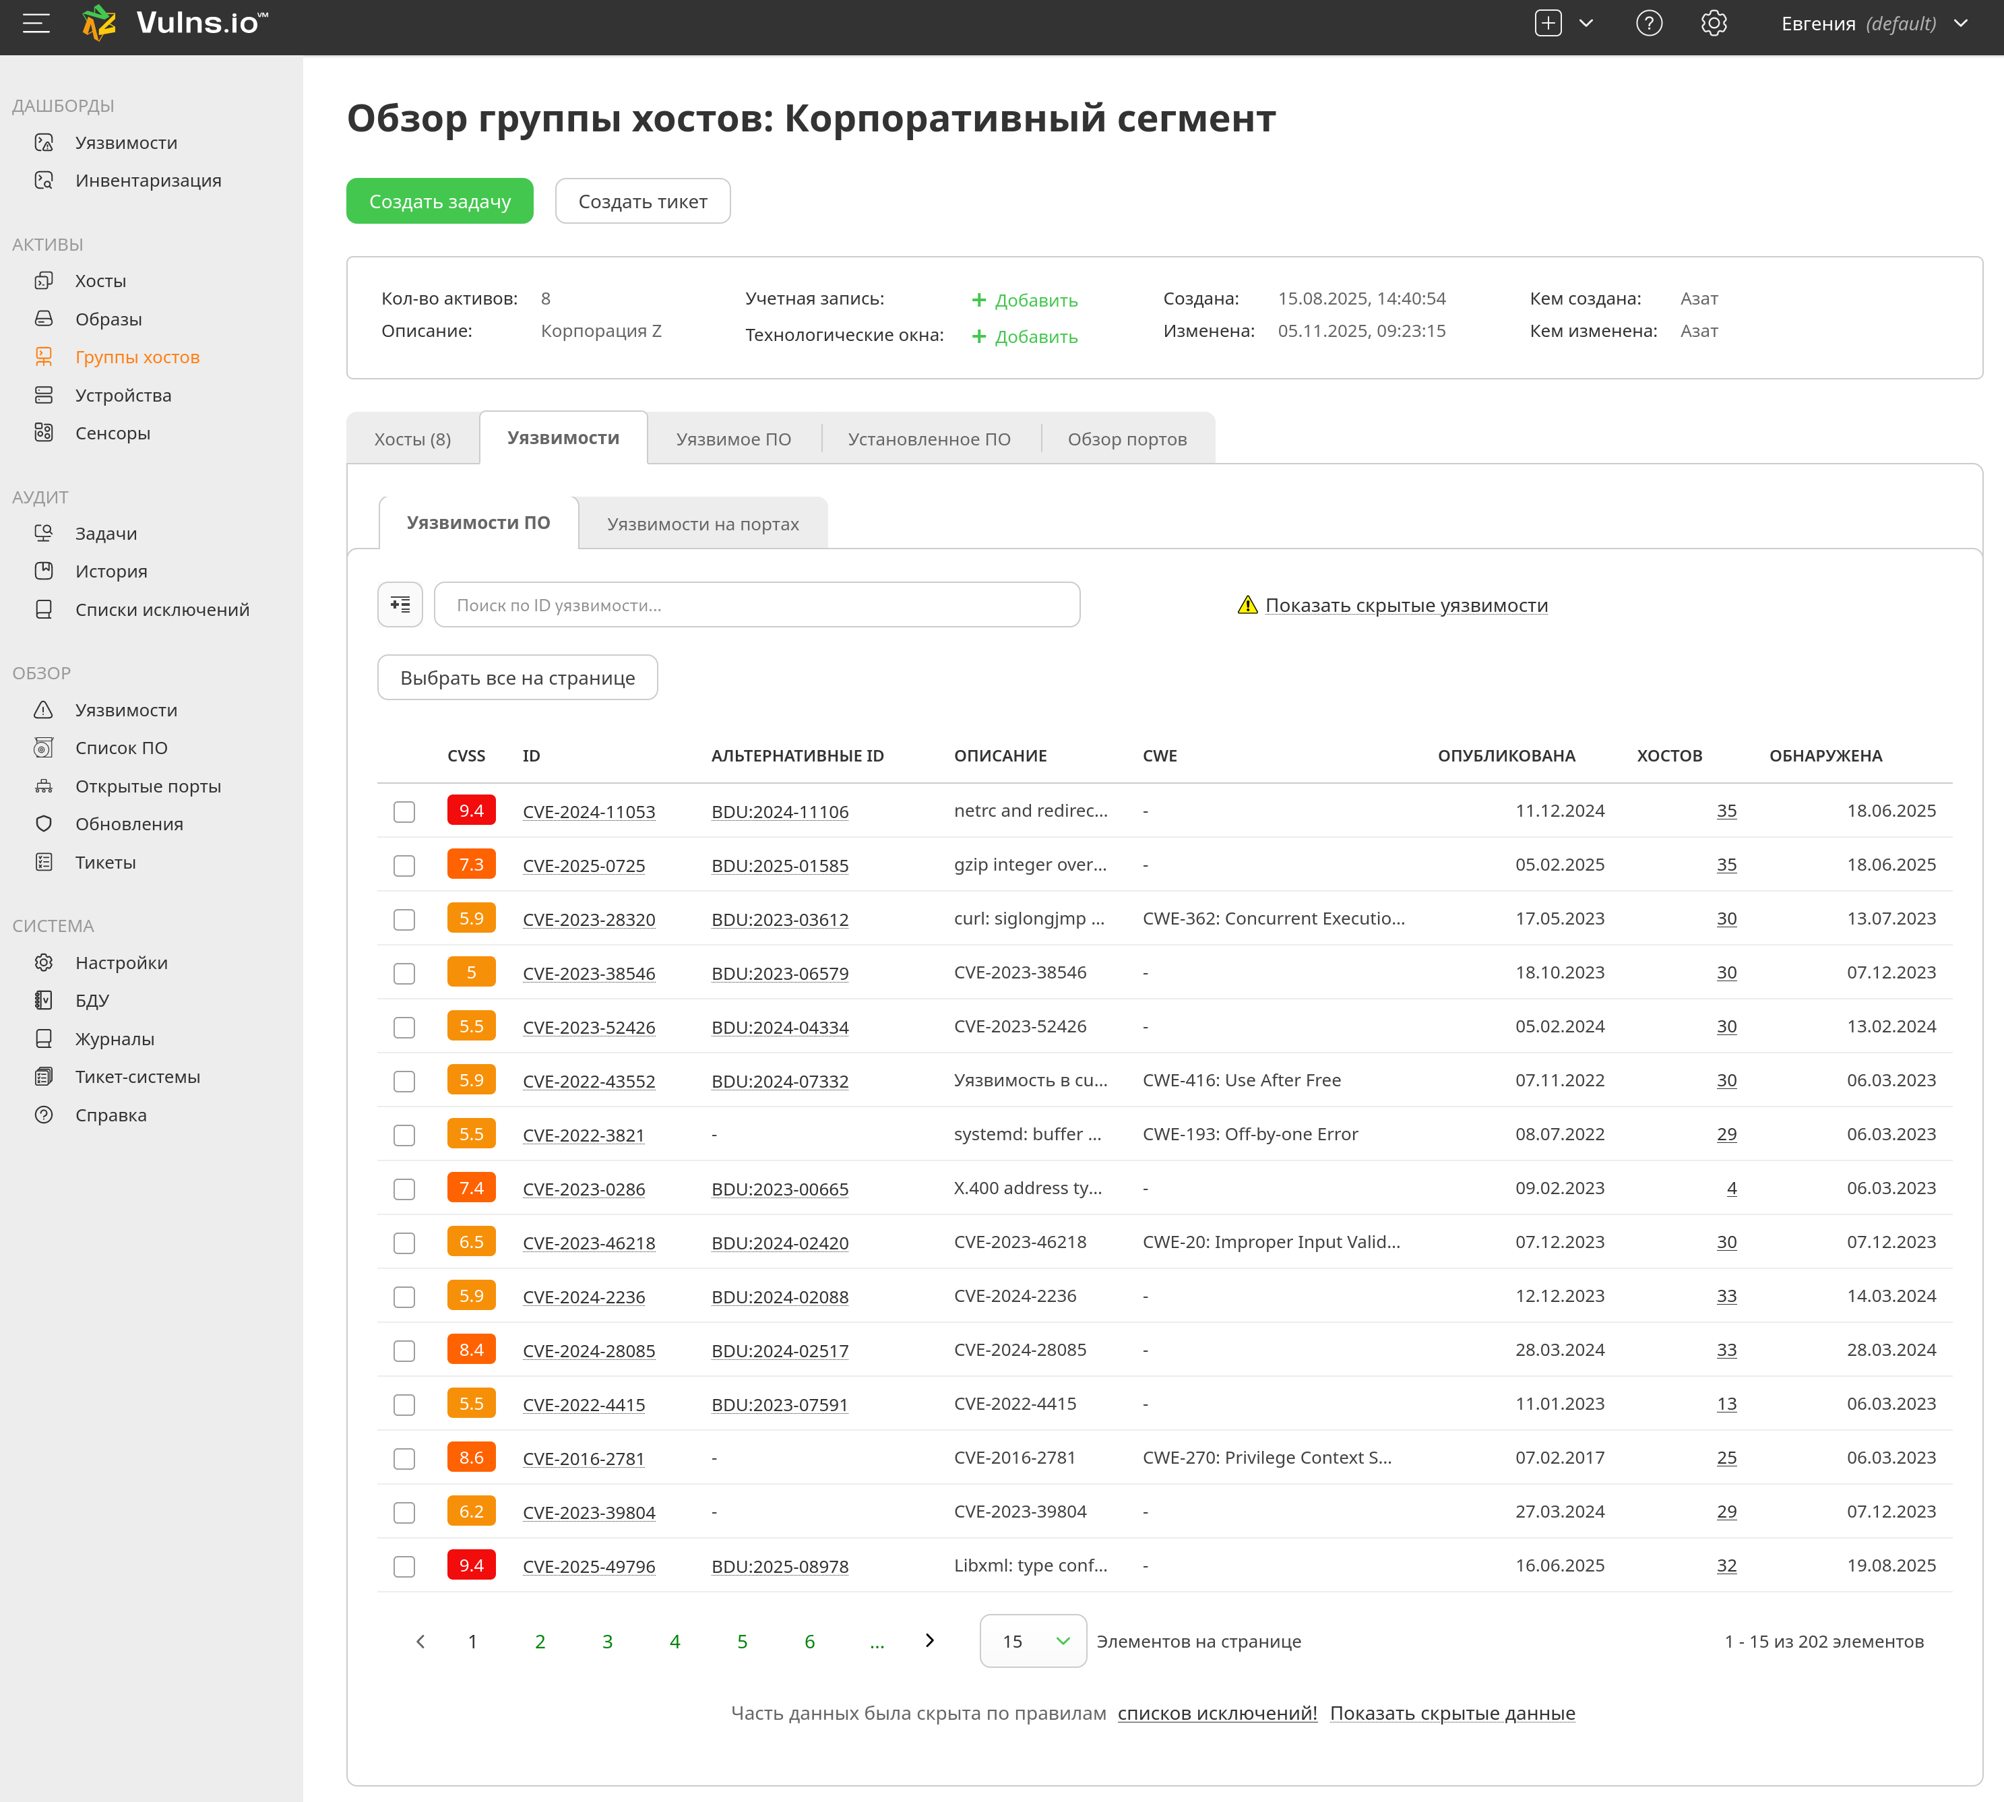Viewport: 2004px width, 1802px height.
Task: Click the help question mark icon
Action: coord(1648,24)
